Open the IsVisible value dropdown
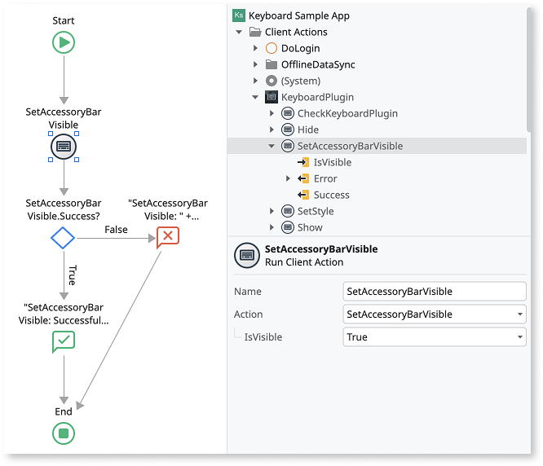The height and width of the screenshot is (466, 543). click(x=520, y=337)
